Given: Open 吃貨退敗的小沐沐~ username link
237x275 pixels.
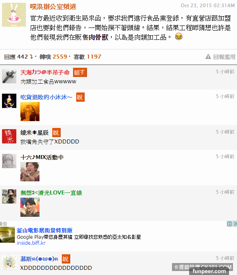Looking at the screenshot, I should (46, 97).
